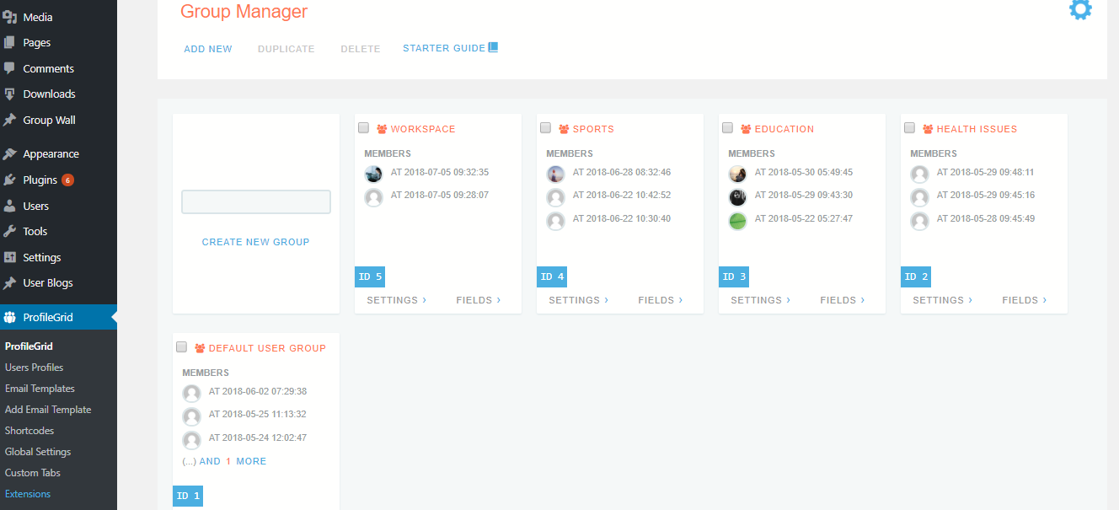Open Email Templates submenu item
This screenshot has width=1119, height=510.
pyautogui.click(x=40, y=389)
